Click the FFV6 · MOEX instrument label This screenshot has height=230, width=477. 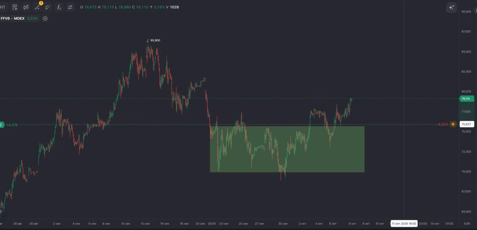coord(12,18)
